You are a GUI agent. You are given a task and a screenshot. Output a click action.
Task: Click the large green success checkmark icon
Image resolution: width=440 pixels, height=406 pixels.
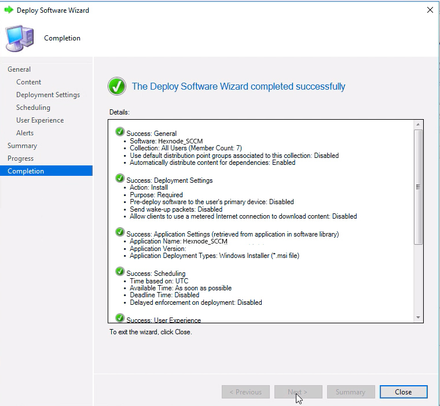[117, 86]
